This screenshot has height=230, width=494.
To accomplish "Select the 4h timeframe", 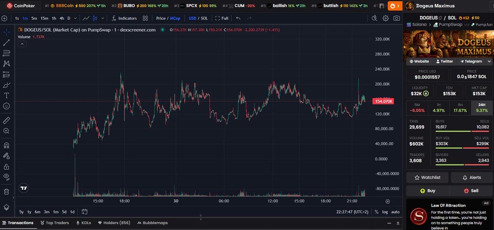I will coord(62,18).
